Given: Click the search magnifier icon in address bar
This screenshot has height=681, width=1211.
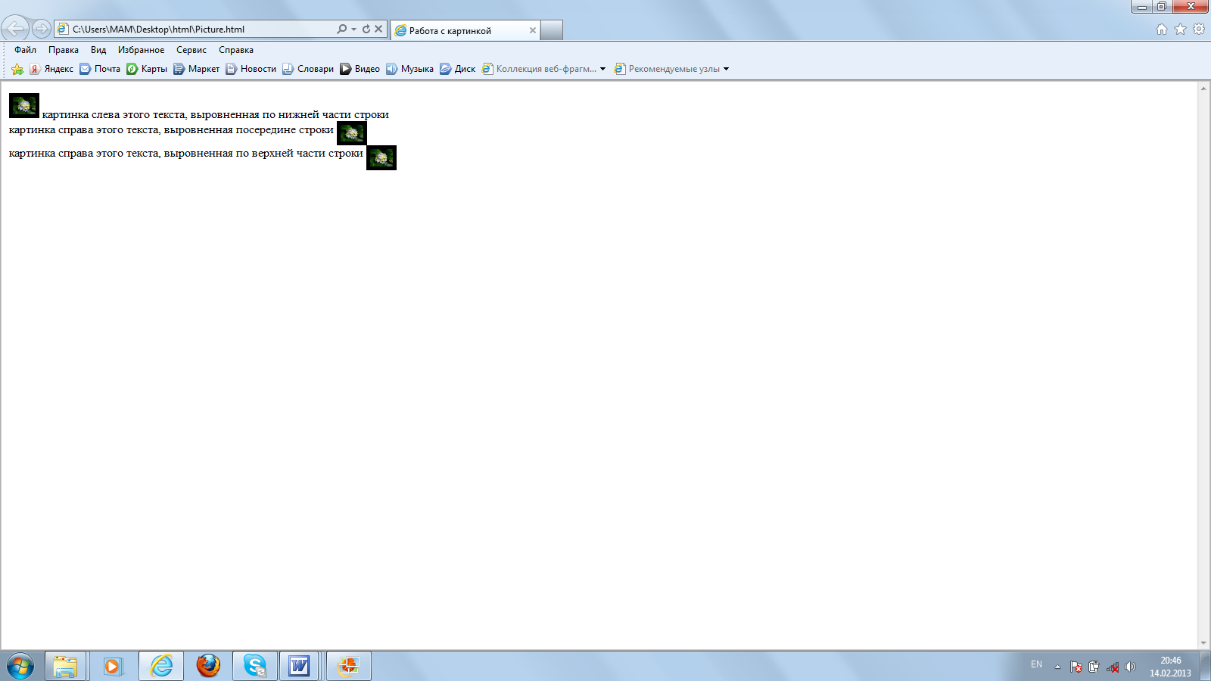Looking at the screenshot, I should (x=341, y=29).
